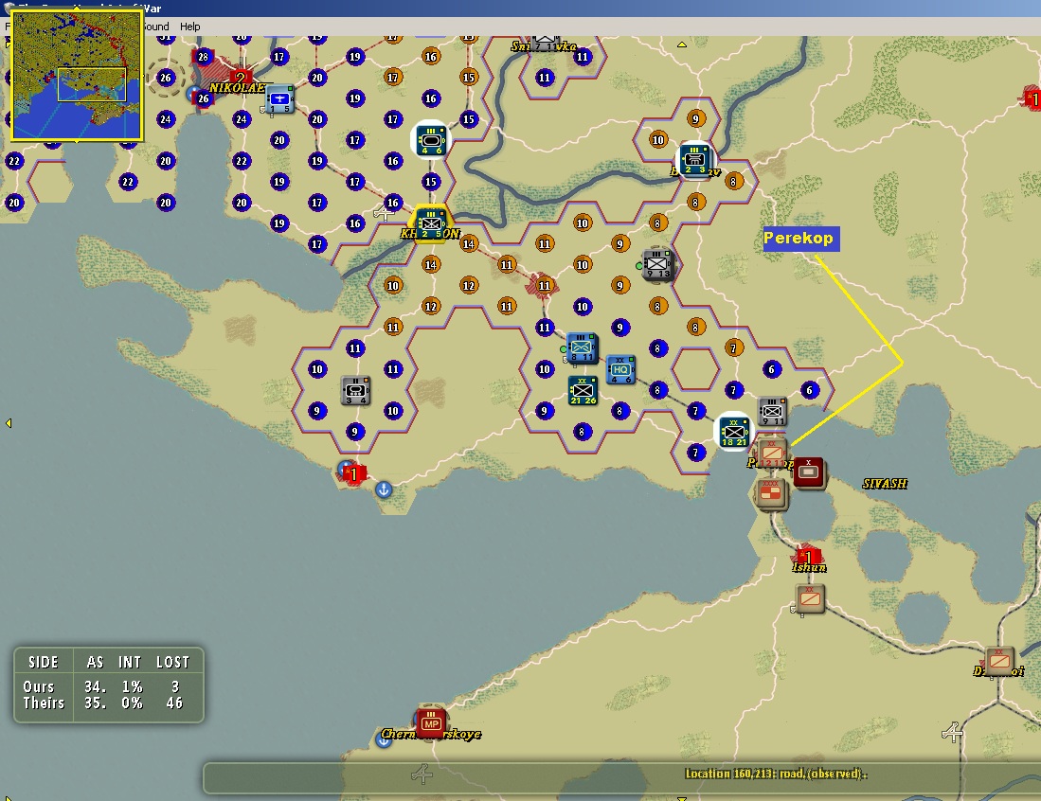Click the Soviet XXXX army unit below Perekop
Viewport: 1041px width, 801px height.
771,493
